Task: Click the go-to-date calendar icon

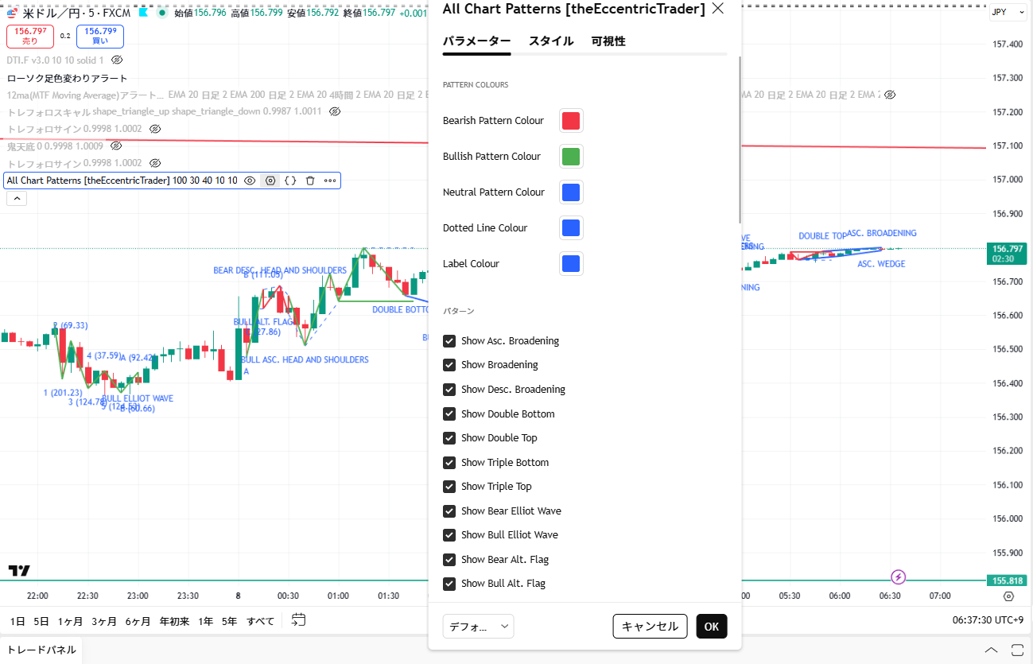Action: click(x=298, y=620)
